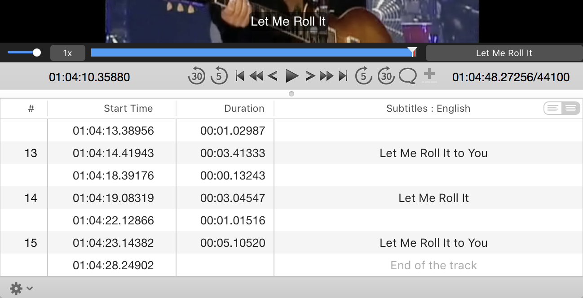Click start time 01:04:22.12866
Screen dimensions: 583x298
pos(113,220)
